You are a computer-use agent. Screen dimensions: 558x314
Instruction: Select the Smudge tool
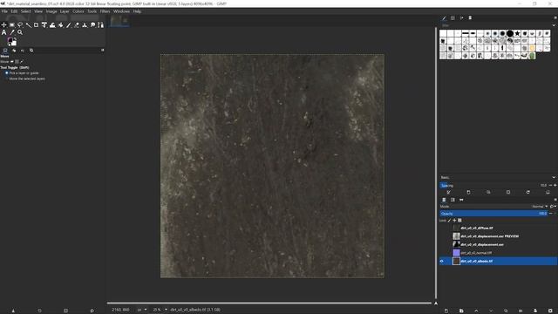(x=93, y=25)
